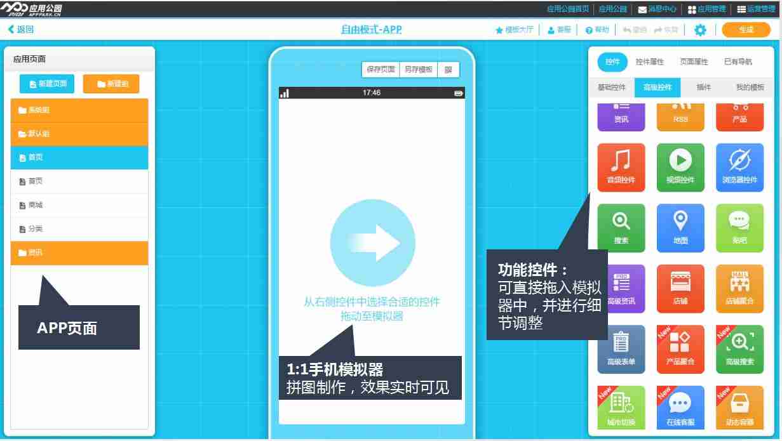782x441 pixels.
Task: Select the 店铺 shop control icon
Action: 680,288
